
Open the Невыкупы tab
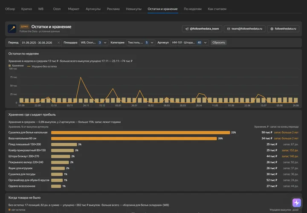tap(133, 9)
